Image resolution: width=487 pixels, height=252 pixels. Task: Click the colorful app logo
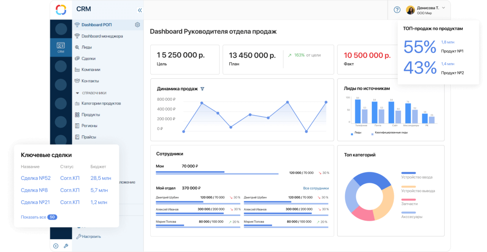pyautogui.click(x=60, y=9)
